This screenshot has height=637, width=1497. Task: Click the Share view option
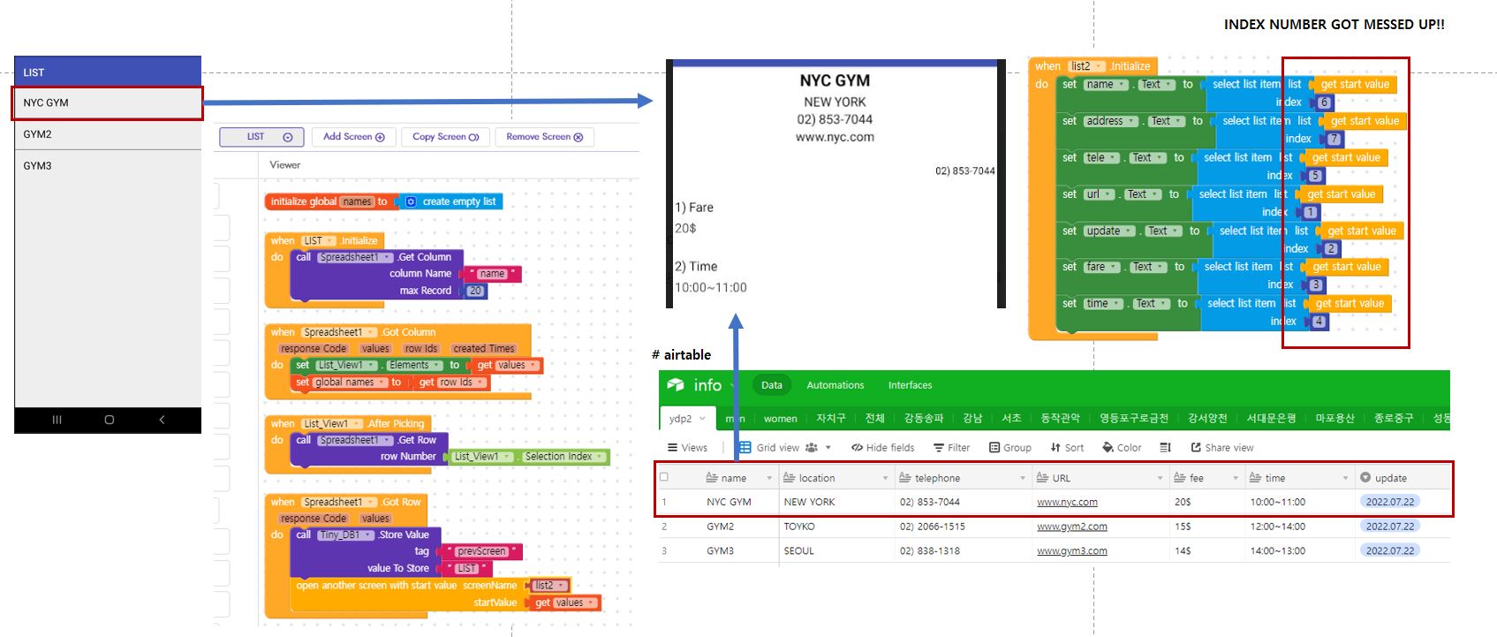(1222, 448)
